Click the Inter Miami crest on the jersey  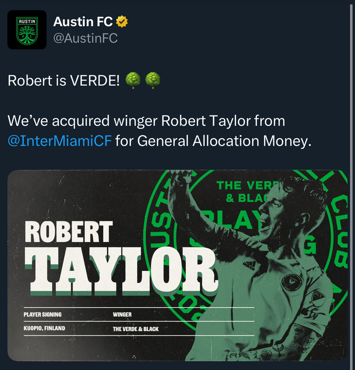(291, 283)
